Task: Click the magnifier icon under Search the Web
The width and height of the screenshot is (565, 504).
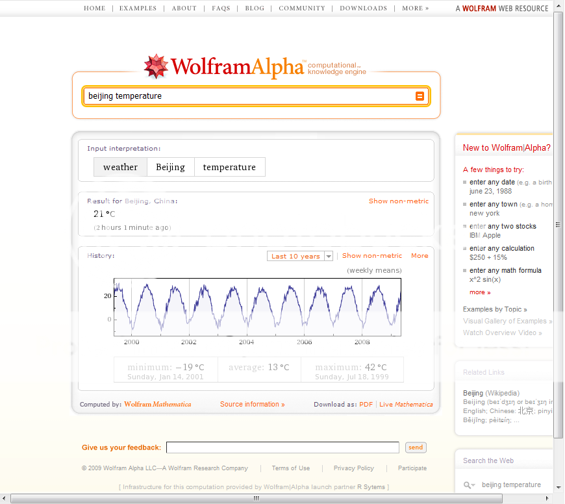Action: coord(469,485)
